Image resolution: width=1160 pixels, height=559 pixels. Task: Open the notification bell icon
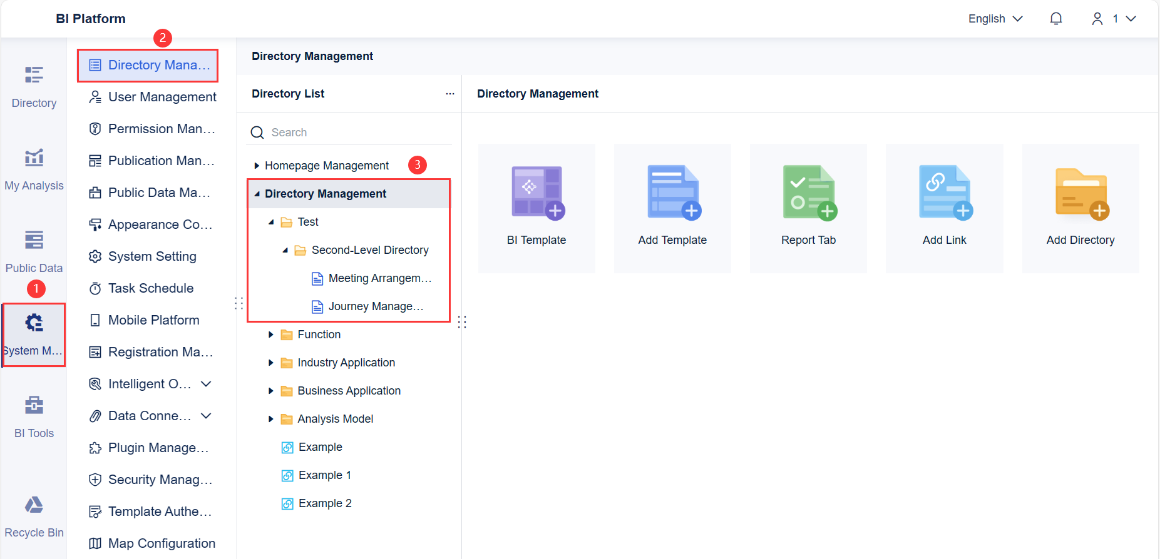(1056, 19)
